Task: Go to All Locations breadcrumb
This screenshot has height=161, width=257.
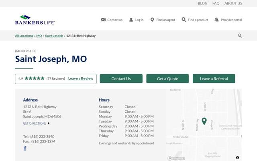Action: click(24, 36)
